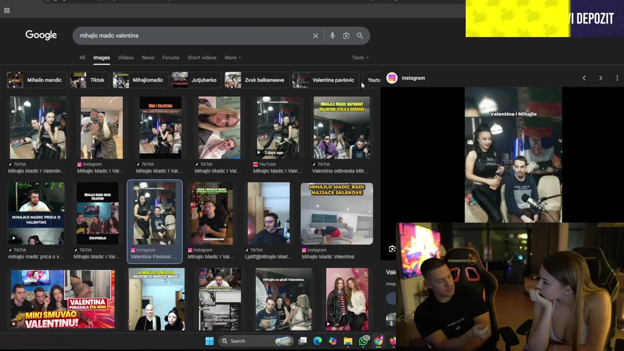624x351 pixels.
Task: Submit search with the magnifier icon
Action: click(360, 36)
